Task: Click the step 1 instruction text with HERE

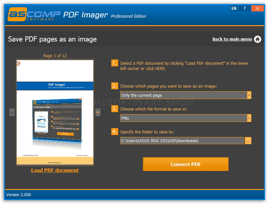Action: point(184,66)
